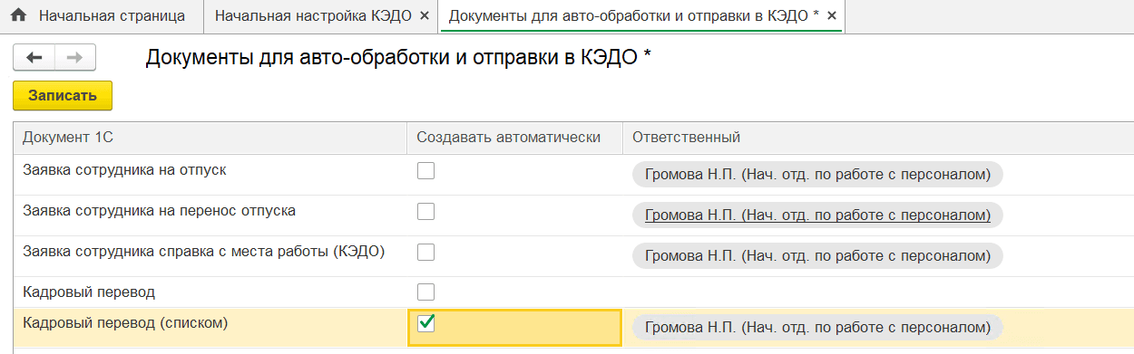Open the home icon on Начальная страница tab

point(18,15)
